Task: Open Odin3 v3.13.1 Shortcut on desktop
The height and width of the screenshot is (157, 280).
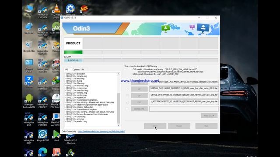Action: tap(70, 139)
